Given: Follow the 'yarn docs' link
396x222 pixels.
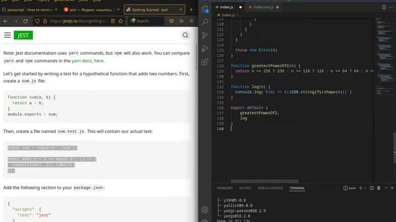Looking at the screenshot, I should pyautogui.click(x=82, y=61).
